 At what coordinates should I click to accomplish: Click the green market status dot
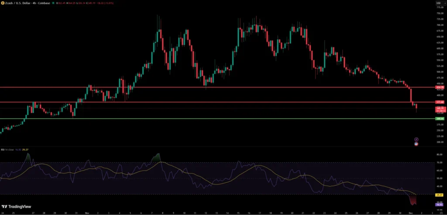pyautogui.click(x=53, y=3)
